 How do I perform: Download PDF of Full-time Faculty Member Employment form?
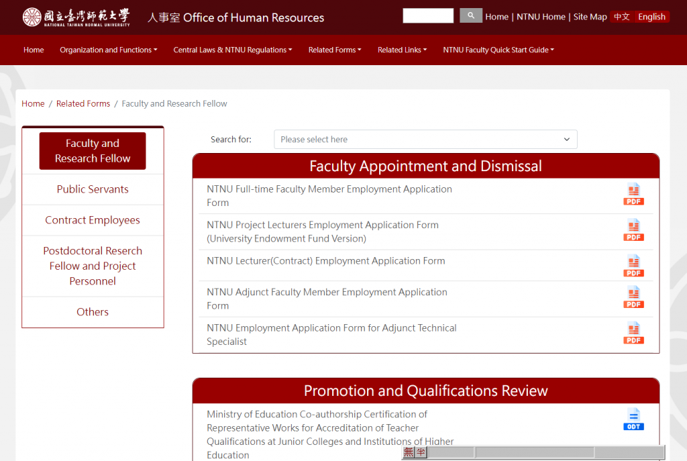[x=633, y=194]
